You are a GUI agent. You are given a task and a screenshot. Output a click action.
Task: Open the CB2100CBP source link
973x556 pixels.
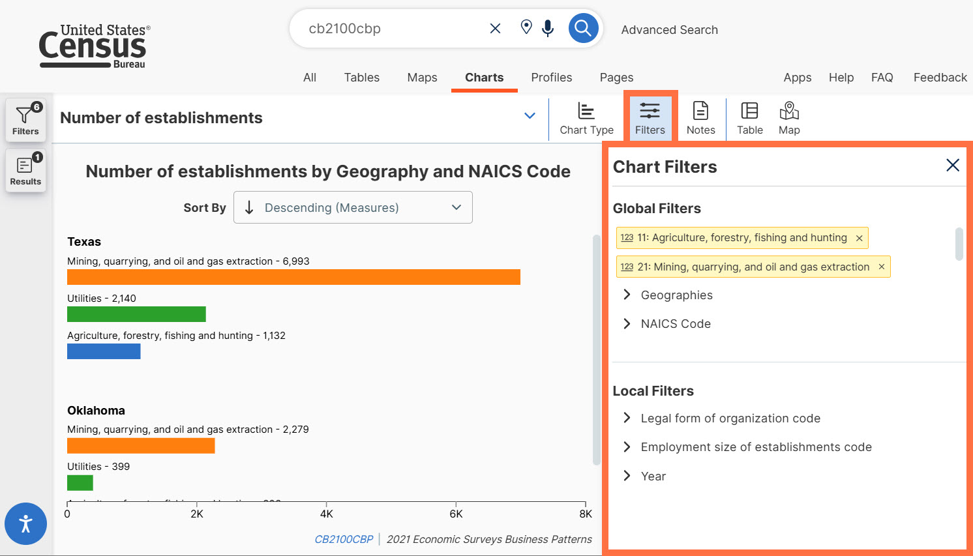[344, 539]
